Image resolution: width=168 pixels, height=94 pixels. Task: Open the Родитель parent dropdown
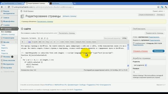tap(140, 65)
